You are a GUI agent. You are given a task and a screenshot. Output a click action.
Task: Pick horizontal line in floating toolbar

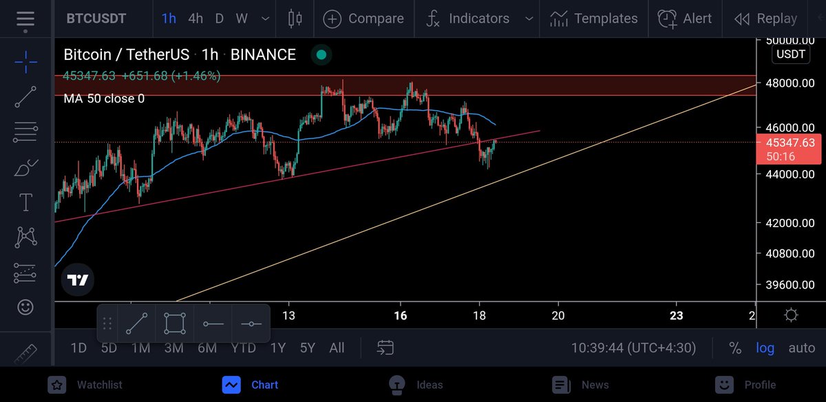pyautogui.click(x=213, y=324)
